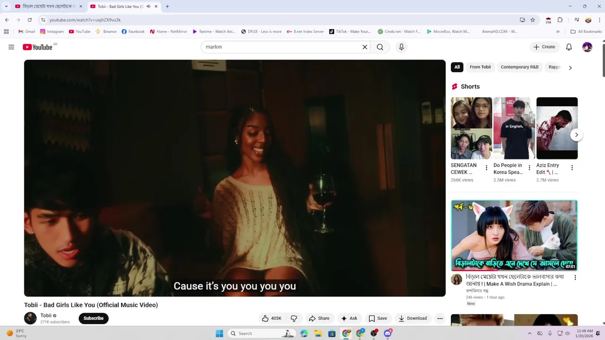Open a new browser tab
The height and width of the screenshot is (340, 605).
click(167, 7)
